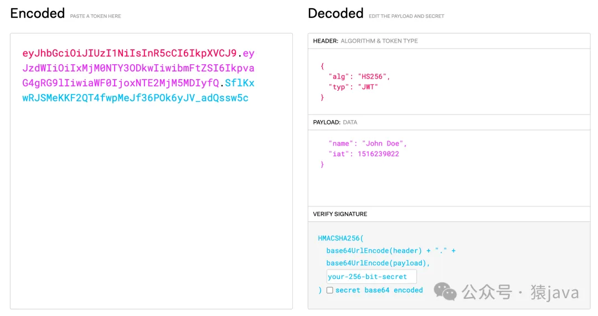Click the "secret base64 encoded" label text
The height and width of the screenshot is (316, 598).
coord(379,290)
